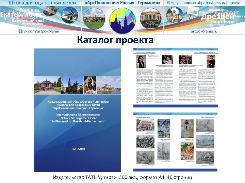Viewport: 245px width, 183px height.
Task: Click «Internationales Bildungsprojekt» on the cover
Action: (78, 115)
